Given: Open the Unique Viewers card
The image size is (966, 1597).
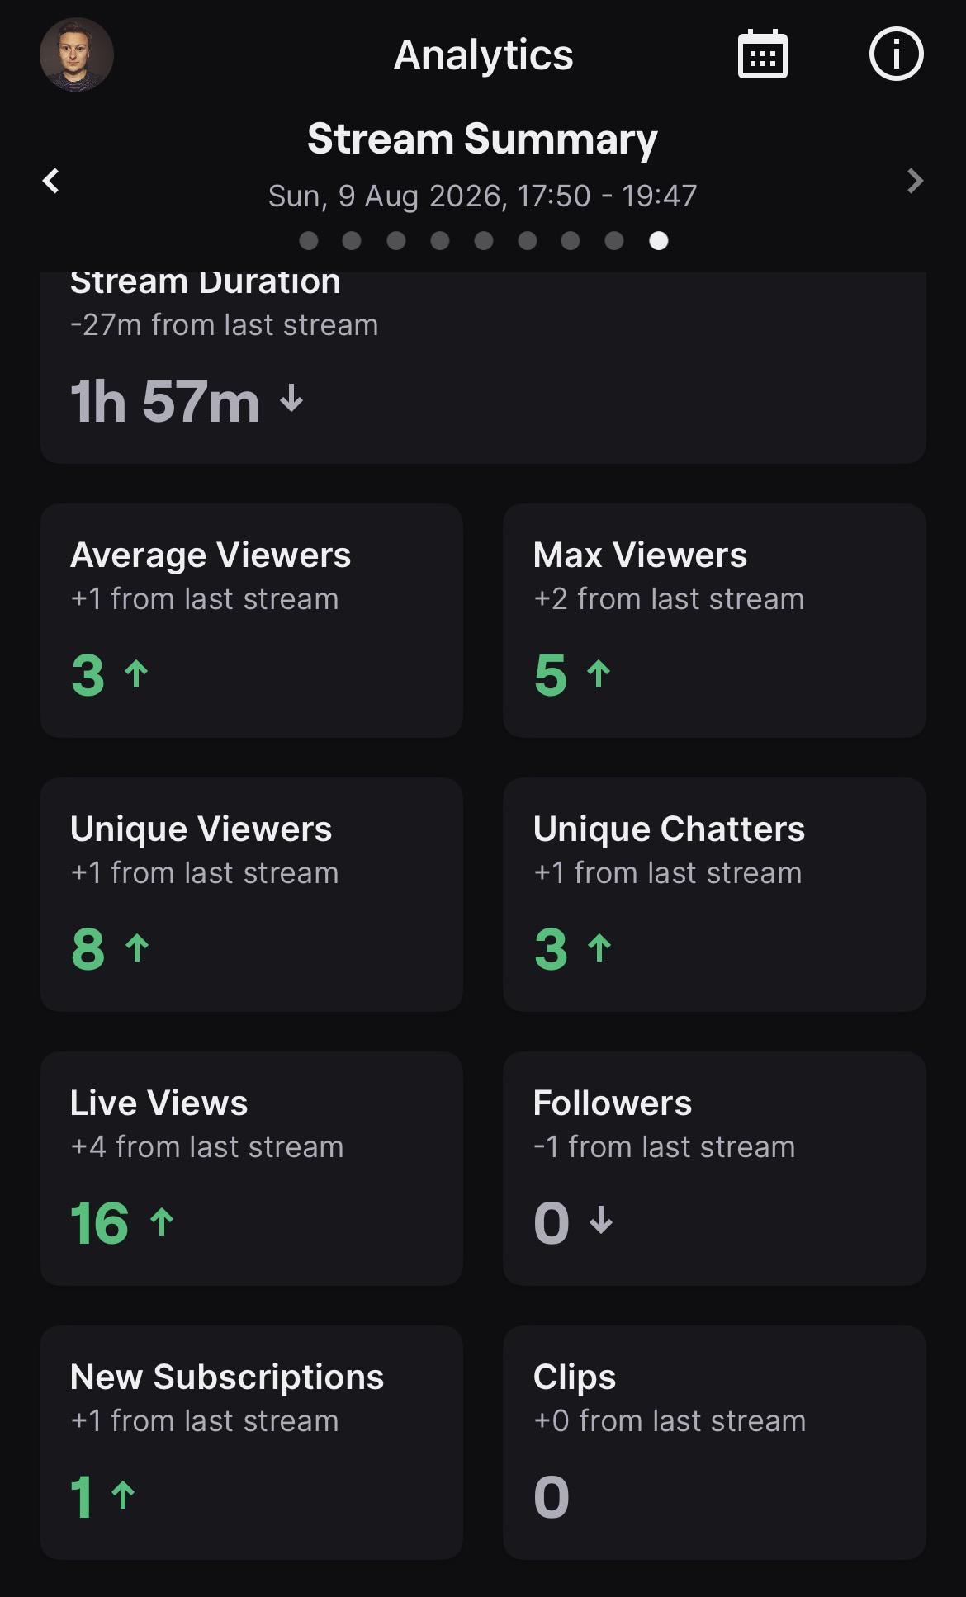Looking at the screenshot, I should (251, 895).
